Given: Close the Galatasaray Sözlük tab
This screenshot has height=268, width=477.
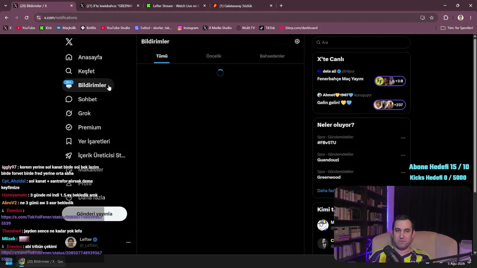Looking at the screenshot, I should 271,6.
